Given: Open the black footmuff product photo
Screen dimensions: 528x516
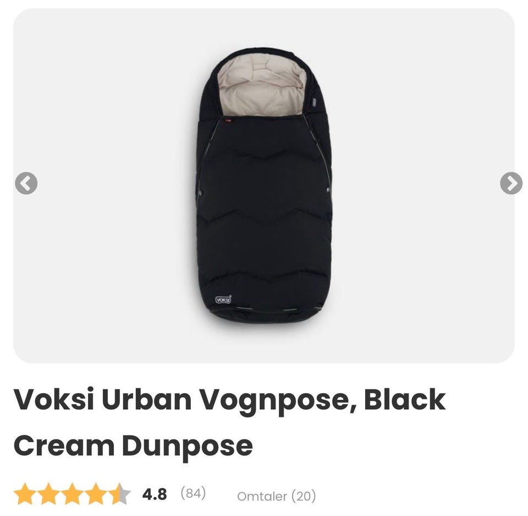Looking at the screenshot, I should [x=263, y=186].
